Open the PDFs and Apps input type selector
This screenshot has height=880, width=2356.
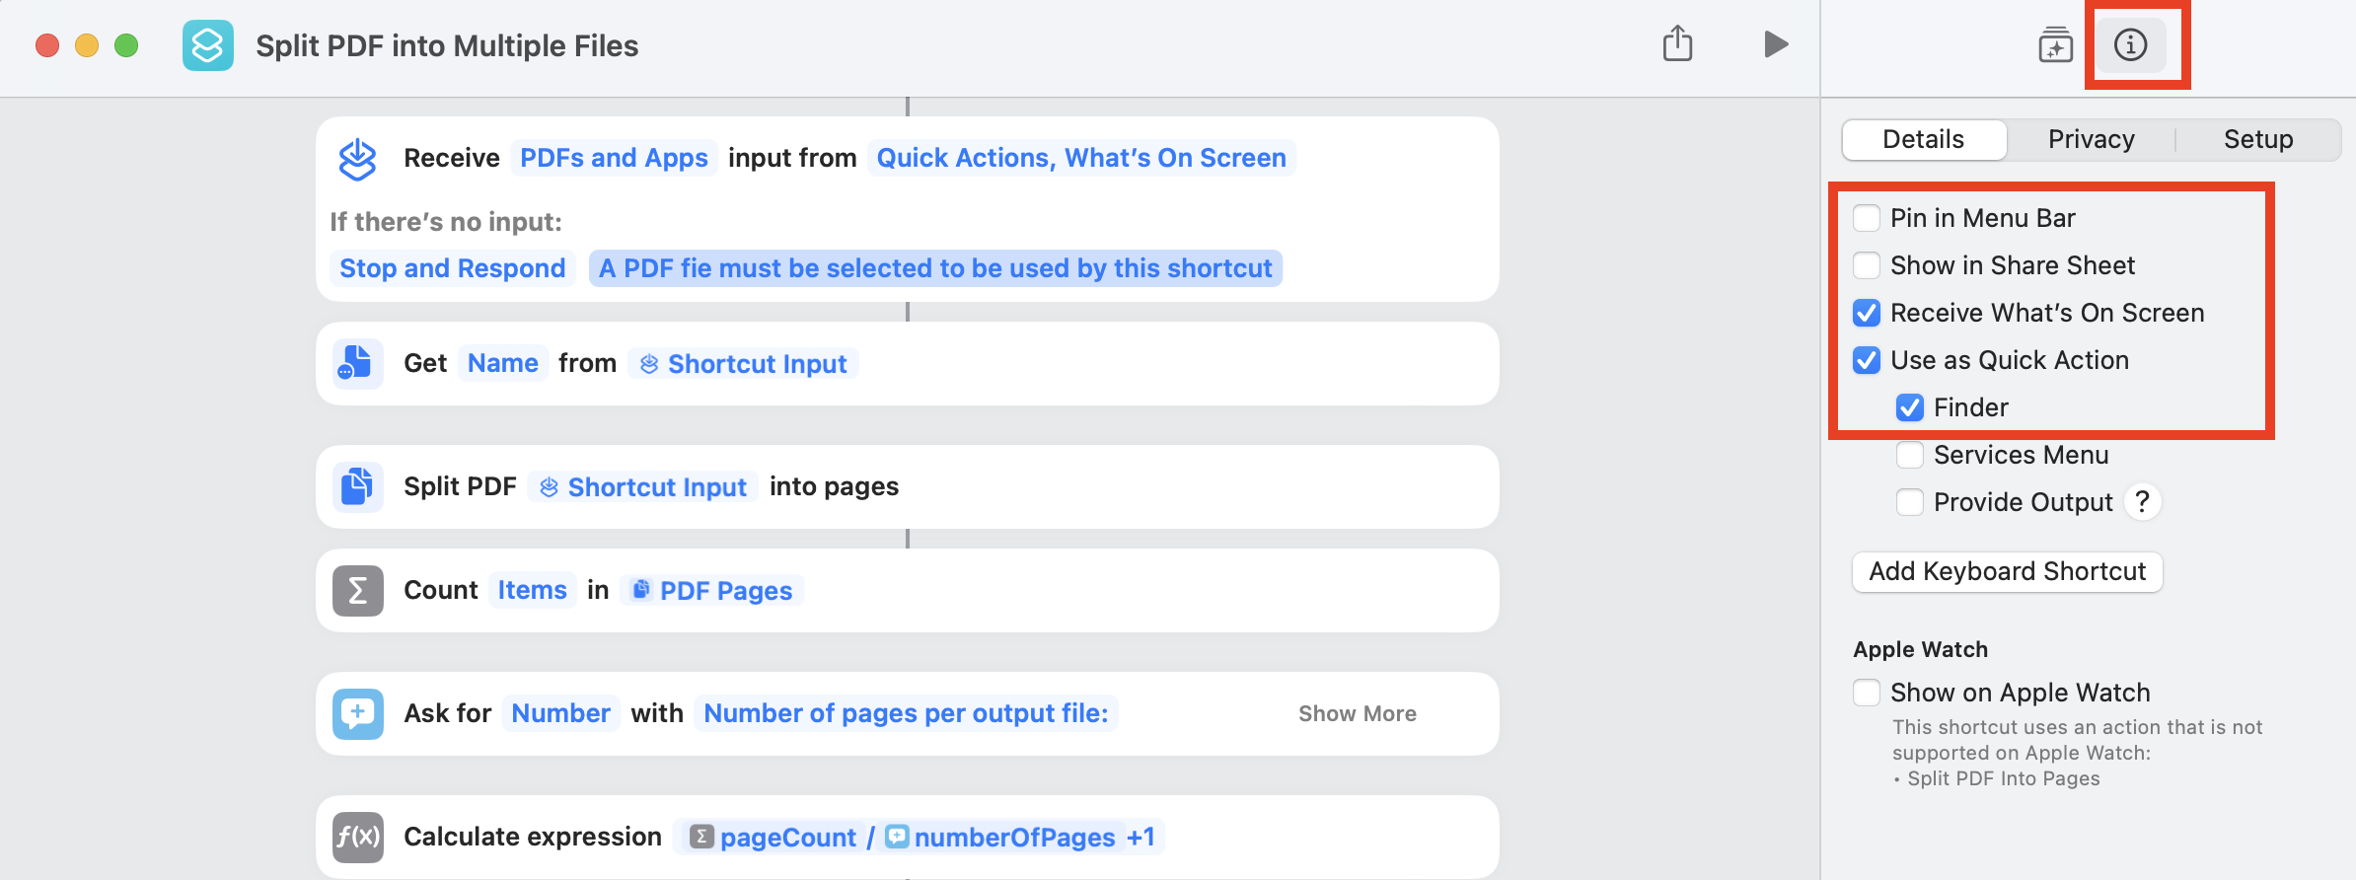[x=614, y=158]
